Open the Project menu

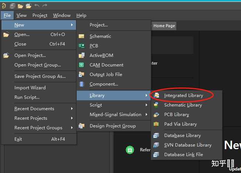(40, 15)
